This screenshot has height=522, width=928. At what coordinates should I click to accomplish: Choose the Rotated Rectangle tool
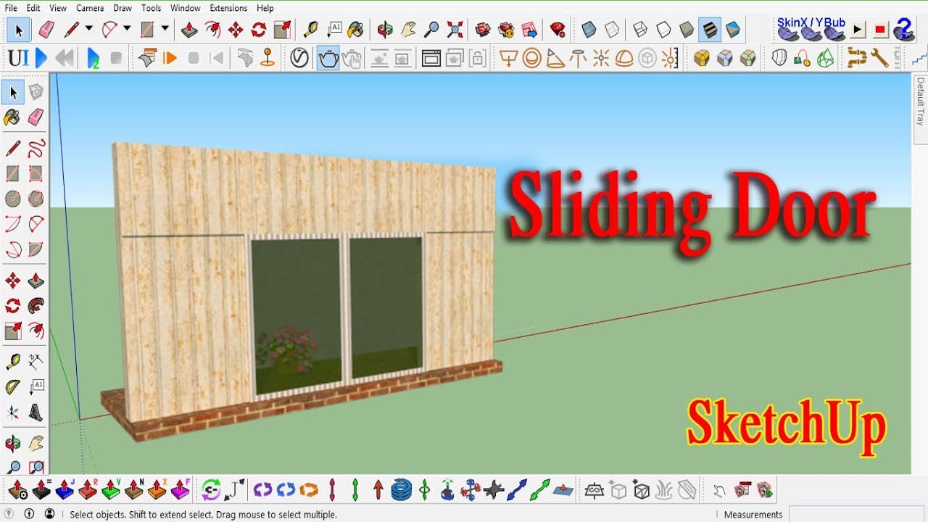tap(36, 173)
